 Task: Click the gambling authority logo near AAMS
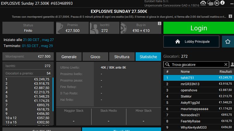(203, 3)
